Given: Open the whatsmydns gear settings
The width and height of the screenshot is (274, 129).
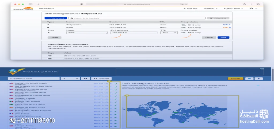Looking at the screenshot, I should (86, 79).
